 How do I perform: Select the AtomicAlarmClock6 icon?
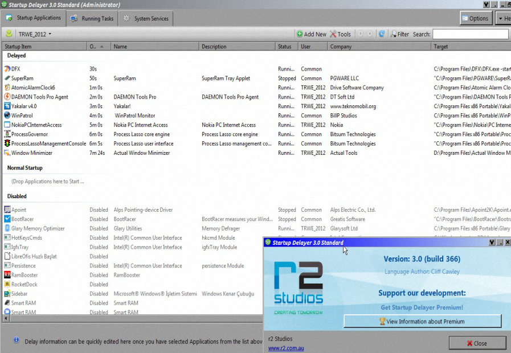pos(7,88)
